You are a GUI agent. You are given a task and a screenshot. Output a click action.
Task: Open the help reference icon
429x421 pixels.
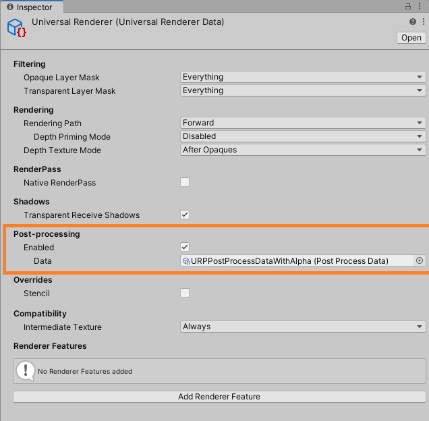(413, 22)
